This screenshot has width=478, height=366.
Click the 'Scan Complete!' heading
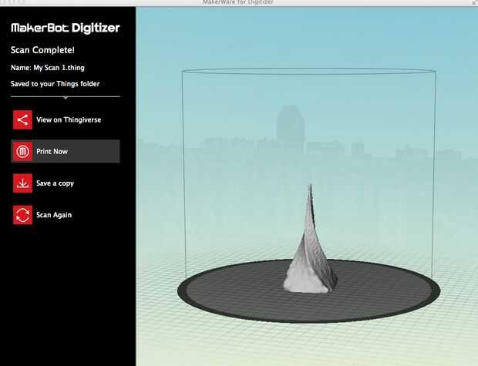[x=42, y=50]
